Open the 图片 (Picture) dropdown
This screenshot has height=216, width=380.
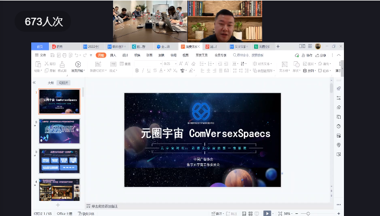309,64
